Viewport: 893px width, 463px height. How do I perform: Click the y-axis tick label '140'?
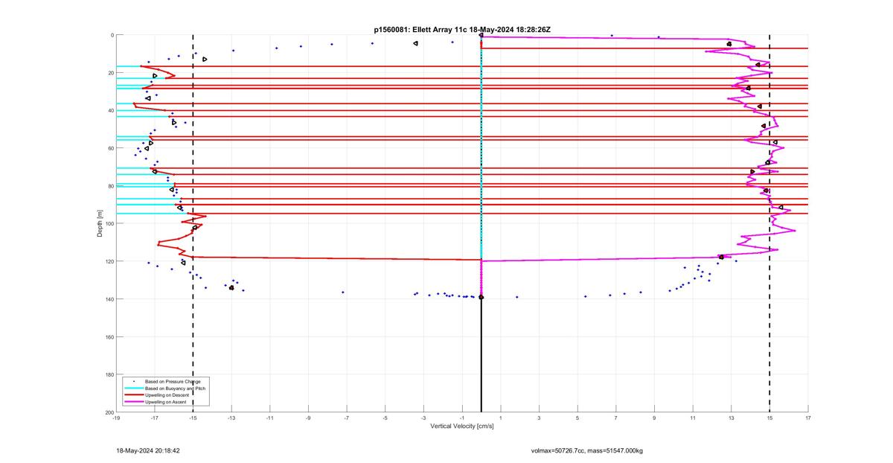pos(109,299)
